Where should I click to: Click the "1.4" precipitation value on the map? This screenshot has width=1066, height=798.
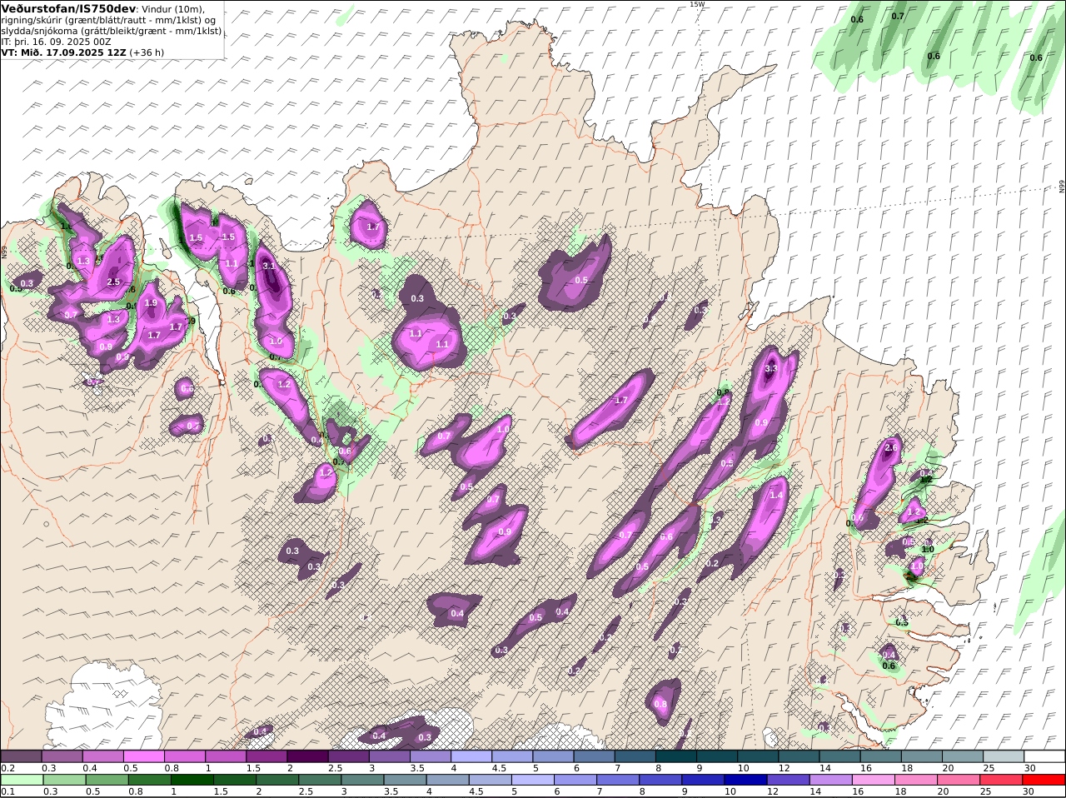(x=776, y=495)
